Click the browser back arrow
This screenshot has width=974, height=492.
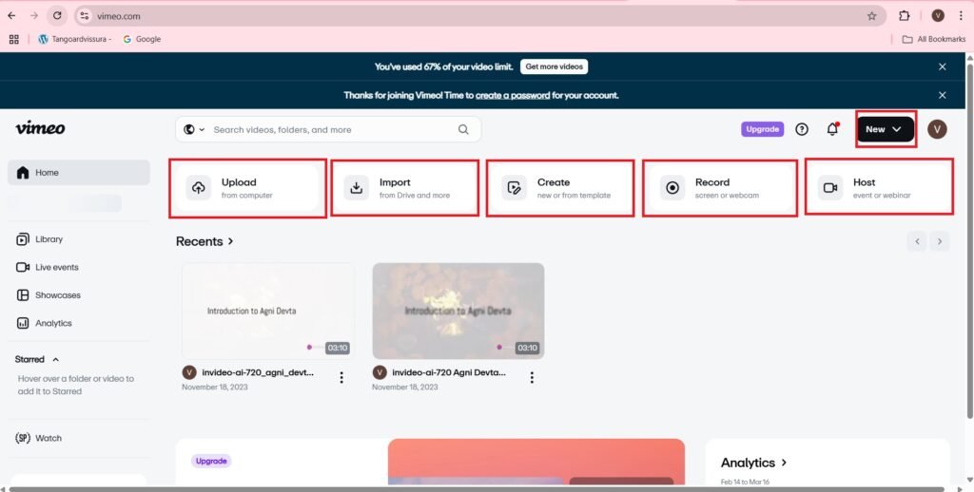(11, 15)
